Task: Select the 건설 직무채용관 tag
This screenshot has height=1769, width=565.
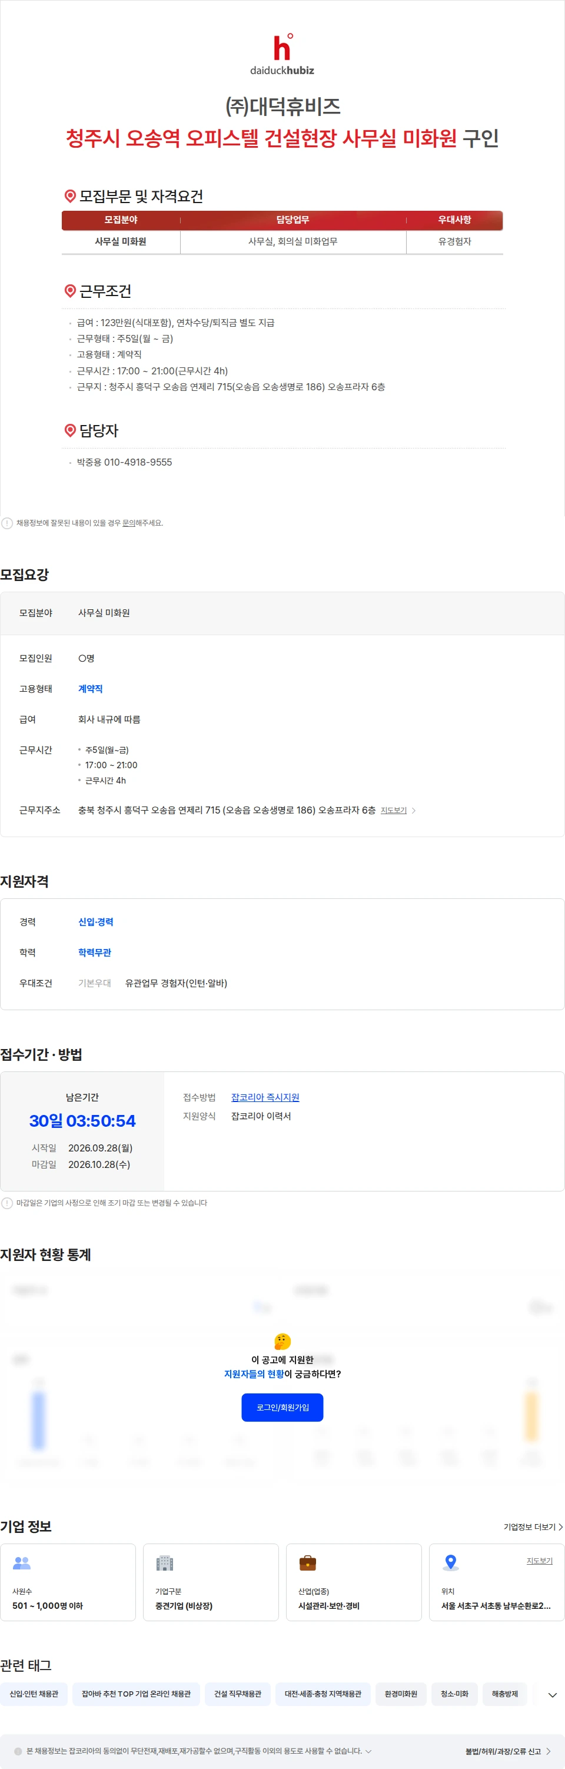Action: click(x=238, y=1694)
